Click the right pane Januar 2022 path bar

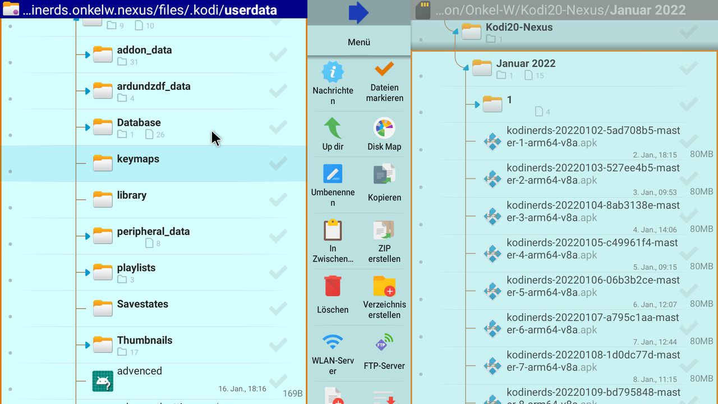coord(564,10)
